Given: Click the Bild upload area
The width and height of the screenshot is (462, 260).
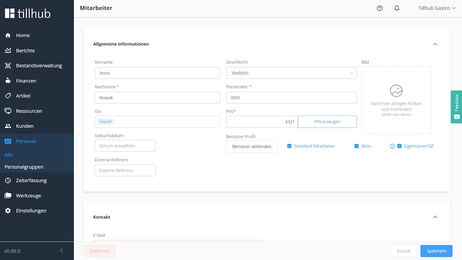Looking at the screenshot, I should coord(396,100).
